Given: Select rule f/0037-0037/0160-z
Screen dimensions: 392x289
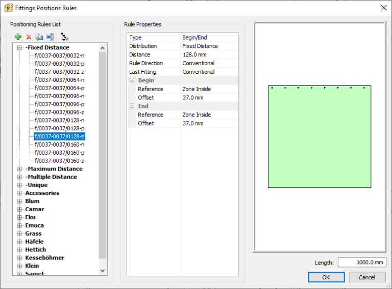Looking at the screenshot, I should [59, 161].
